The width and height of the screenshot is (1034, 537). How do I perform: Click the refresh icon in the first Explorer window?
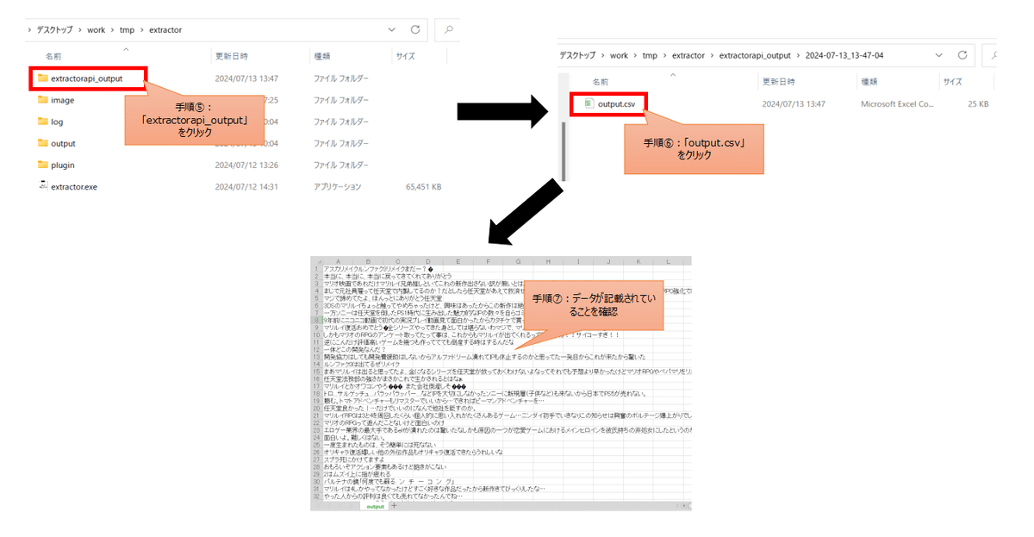click(x=414, y=29)
